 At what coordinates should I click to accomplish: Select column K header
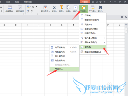tap(50, 25)
